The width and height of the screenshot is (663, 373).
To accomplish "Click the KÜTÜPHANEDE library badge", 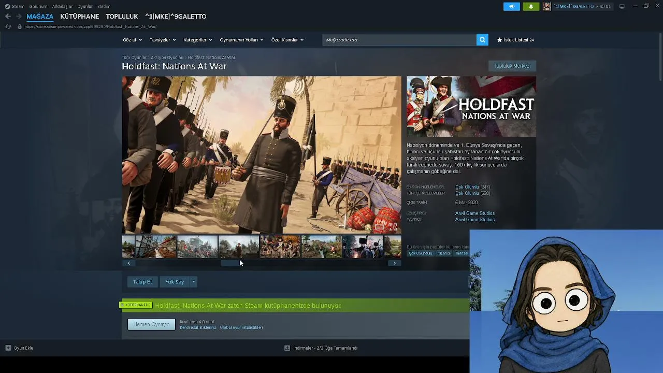I will coord(136,305).
